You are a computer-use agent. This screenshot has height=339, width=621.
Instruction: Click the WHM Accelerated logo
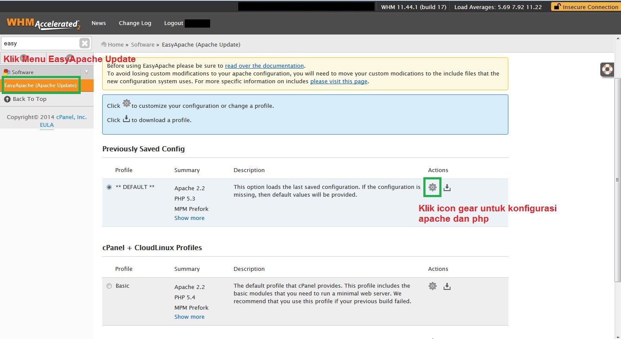coord(43,24)
